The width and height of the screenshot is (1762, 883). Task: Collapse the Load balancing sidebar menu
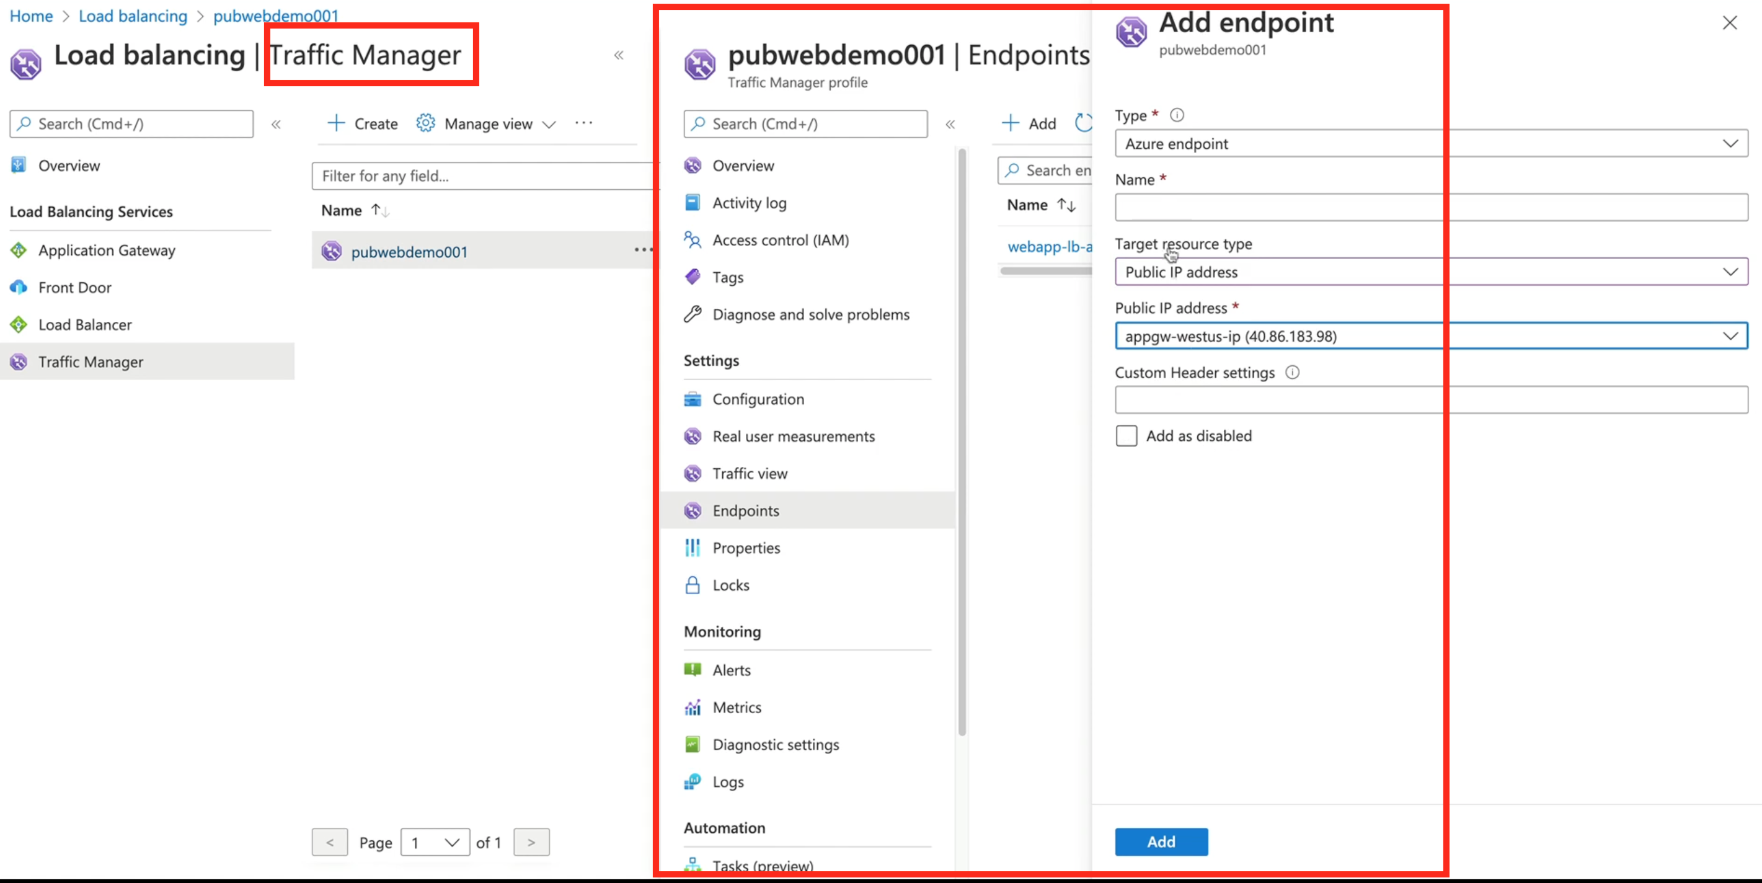[277, 125]
